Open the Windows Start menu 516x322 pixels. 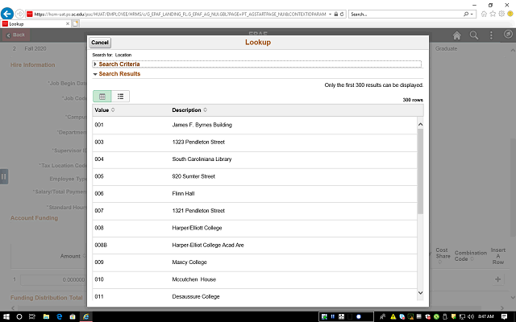click(6, 316)
